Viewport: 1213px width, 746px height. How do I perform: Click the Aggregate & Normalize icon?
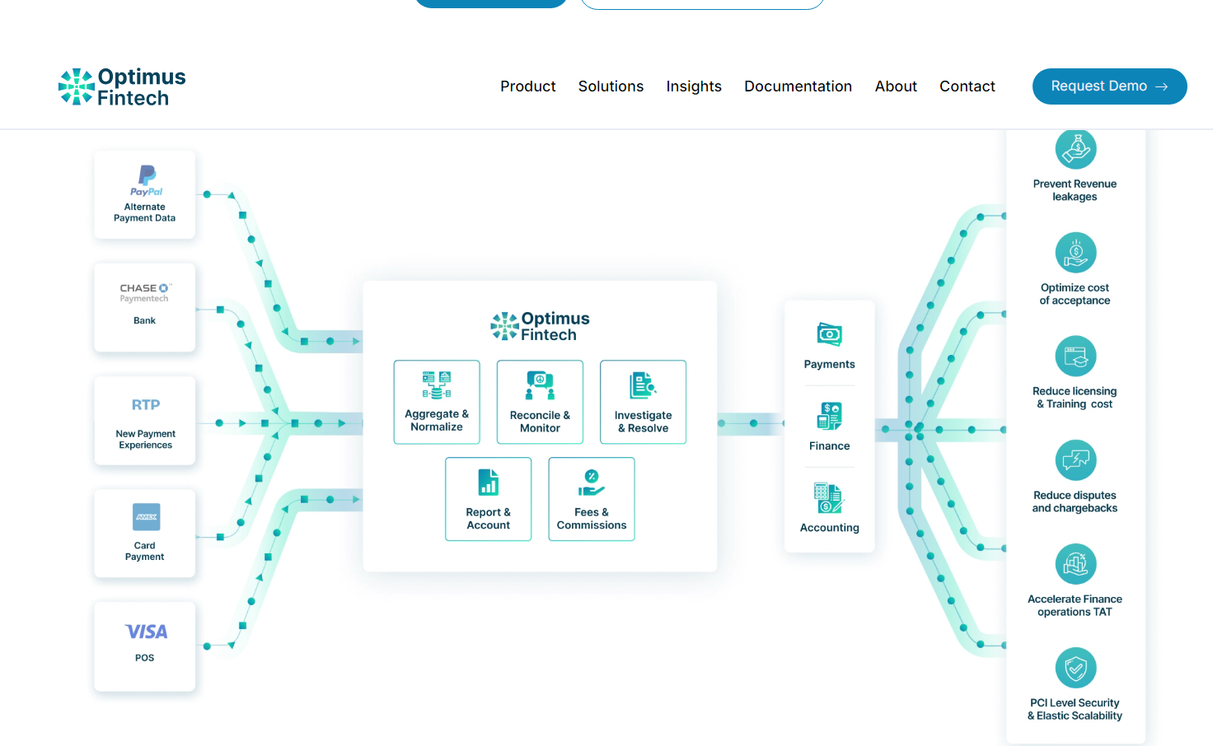click(437, 385)
